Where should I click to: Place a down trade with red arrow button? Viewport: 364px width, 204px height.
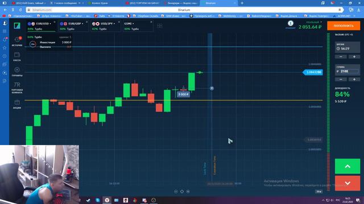pyautogui.click(x=348, y=183)
